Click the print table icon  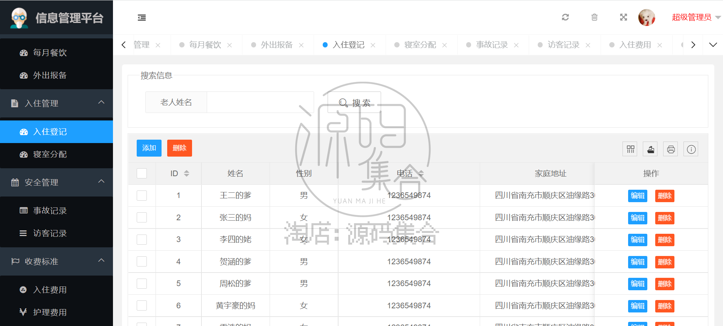671,149
